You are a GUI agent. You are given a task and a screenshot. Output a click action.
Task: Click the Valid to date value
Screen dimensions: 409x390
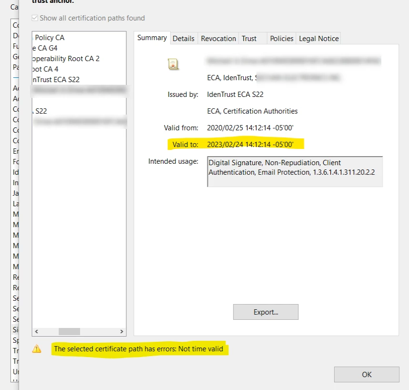pos(250,145)
